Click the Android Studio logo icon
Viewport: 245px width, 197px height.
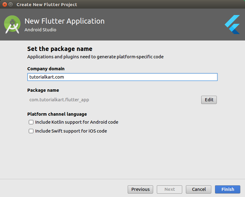click(12, 25)
